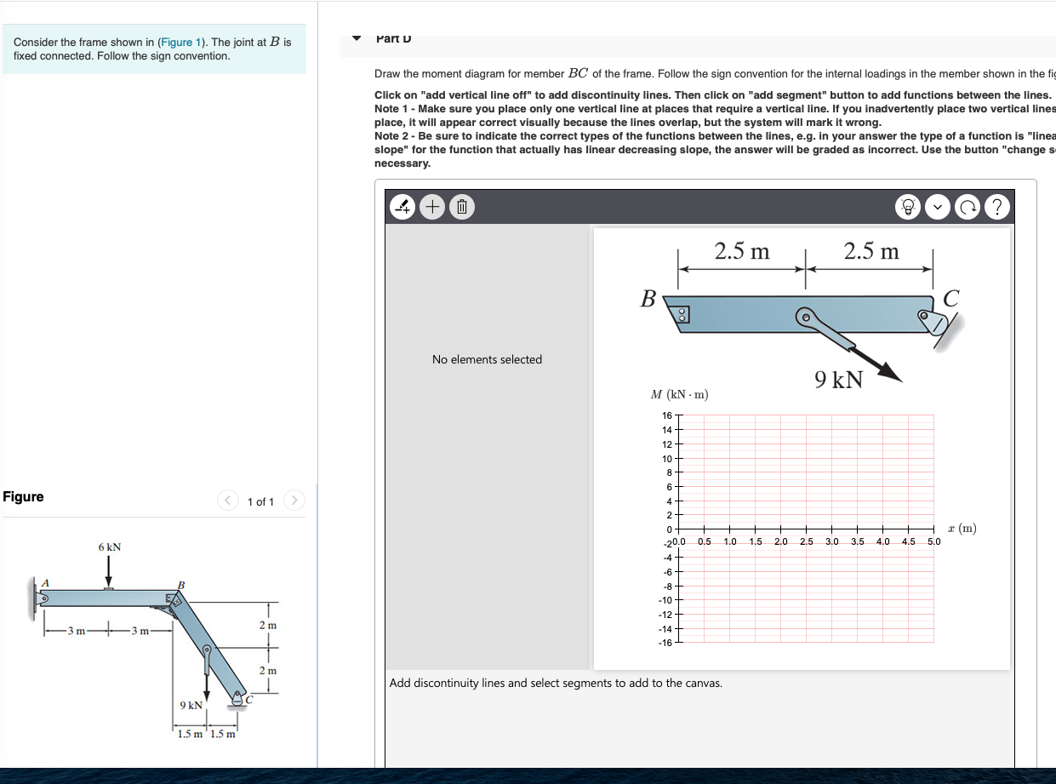Click the Figure heading label
This screenshot has height=784, width=1056.
tap(23, 496)
